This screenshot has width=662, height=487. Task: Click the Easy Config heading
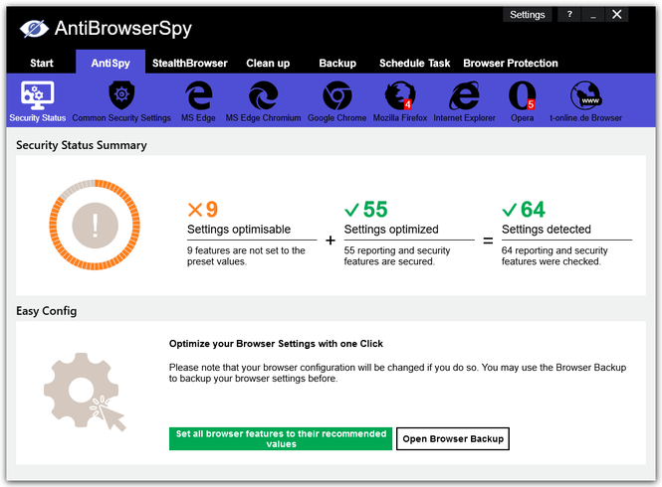pos(47,311)
